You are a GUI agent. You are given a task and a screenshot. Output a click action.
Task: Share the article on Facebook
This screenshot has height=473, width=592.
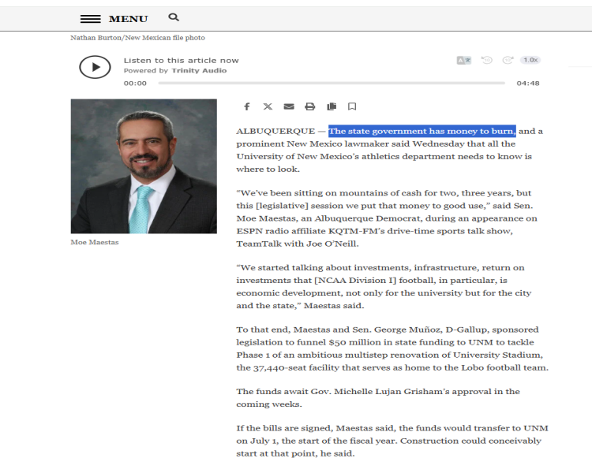coord(247,106)
